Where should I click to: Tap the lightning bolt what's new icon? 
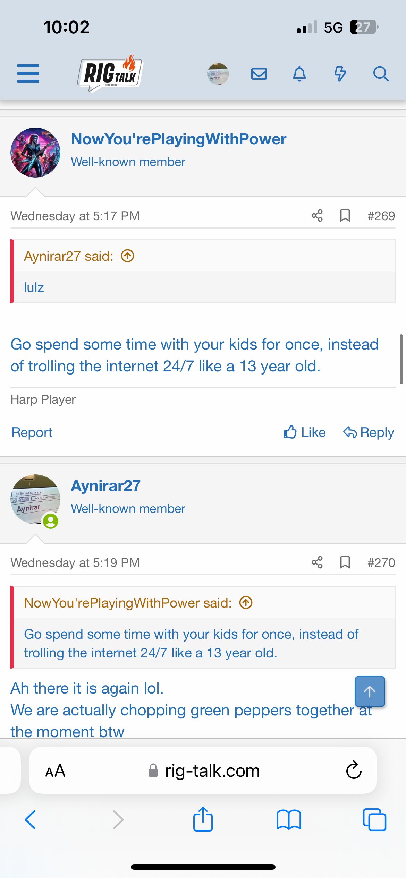pos(340,74)
